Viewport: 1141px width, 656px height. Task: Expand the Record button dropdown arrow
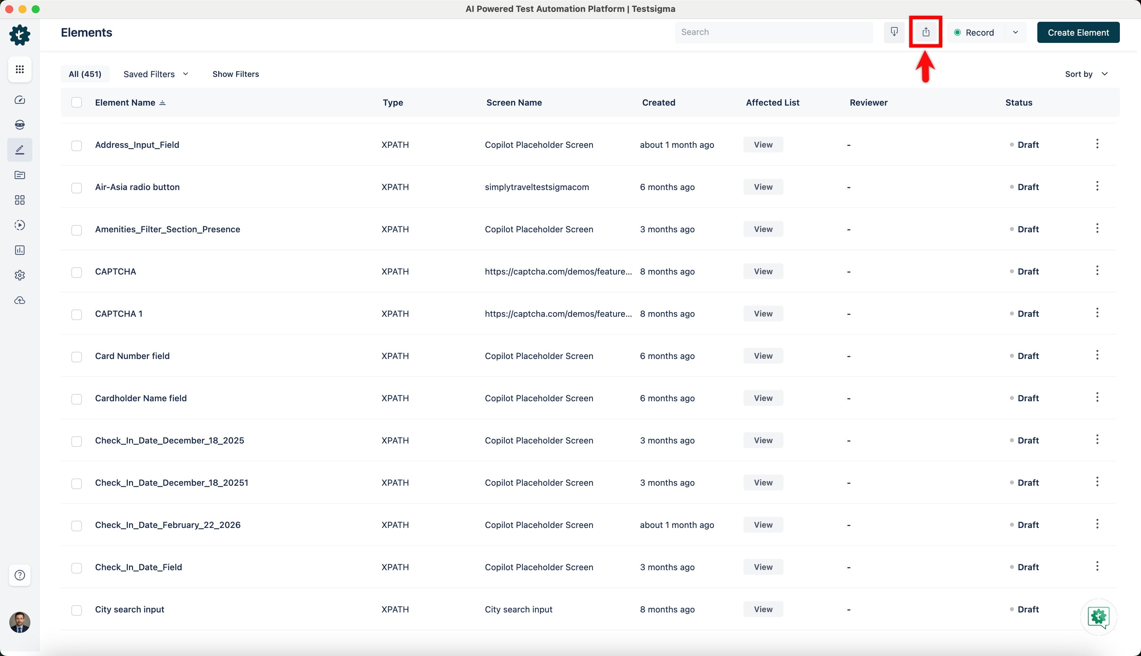point(1015,32)
